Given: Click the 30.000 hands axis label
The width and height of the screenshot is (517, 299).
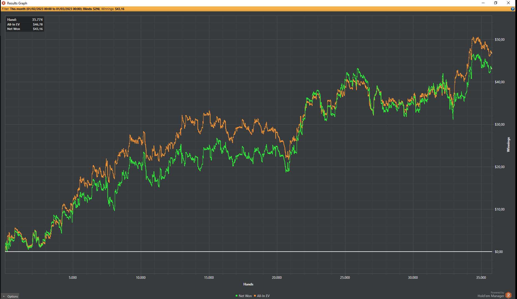Looking at the screenshot, I should click(x=413, y=278).
